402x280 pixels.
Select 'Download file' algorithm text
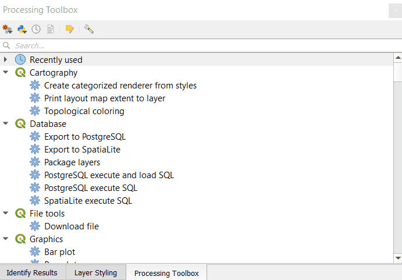[x=72, y=226]
